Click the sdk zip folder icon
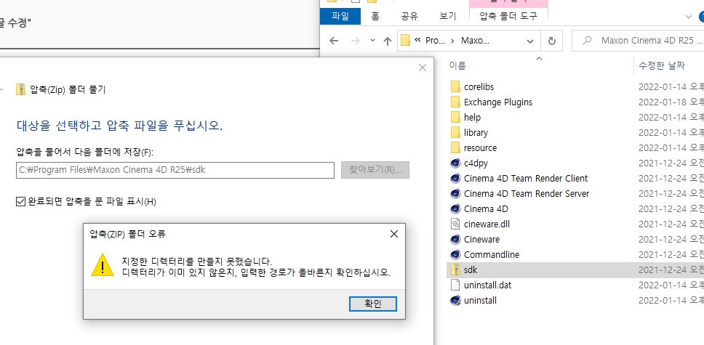704x345 pixels. (x=455, y=269)
